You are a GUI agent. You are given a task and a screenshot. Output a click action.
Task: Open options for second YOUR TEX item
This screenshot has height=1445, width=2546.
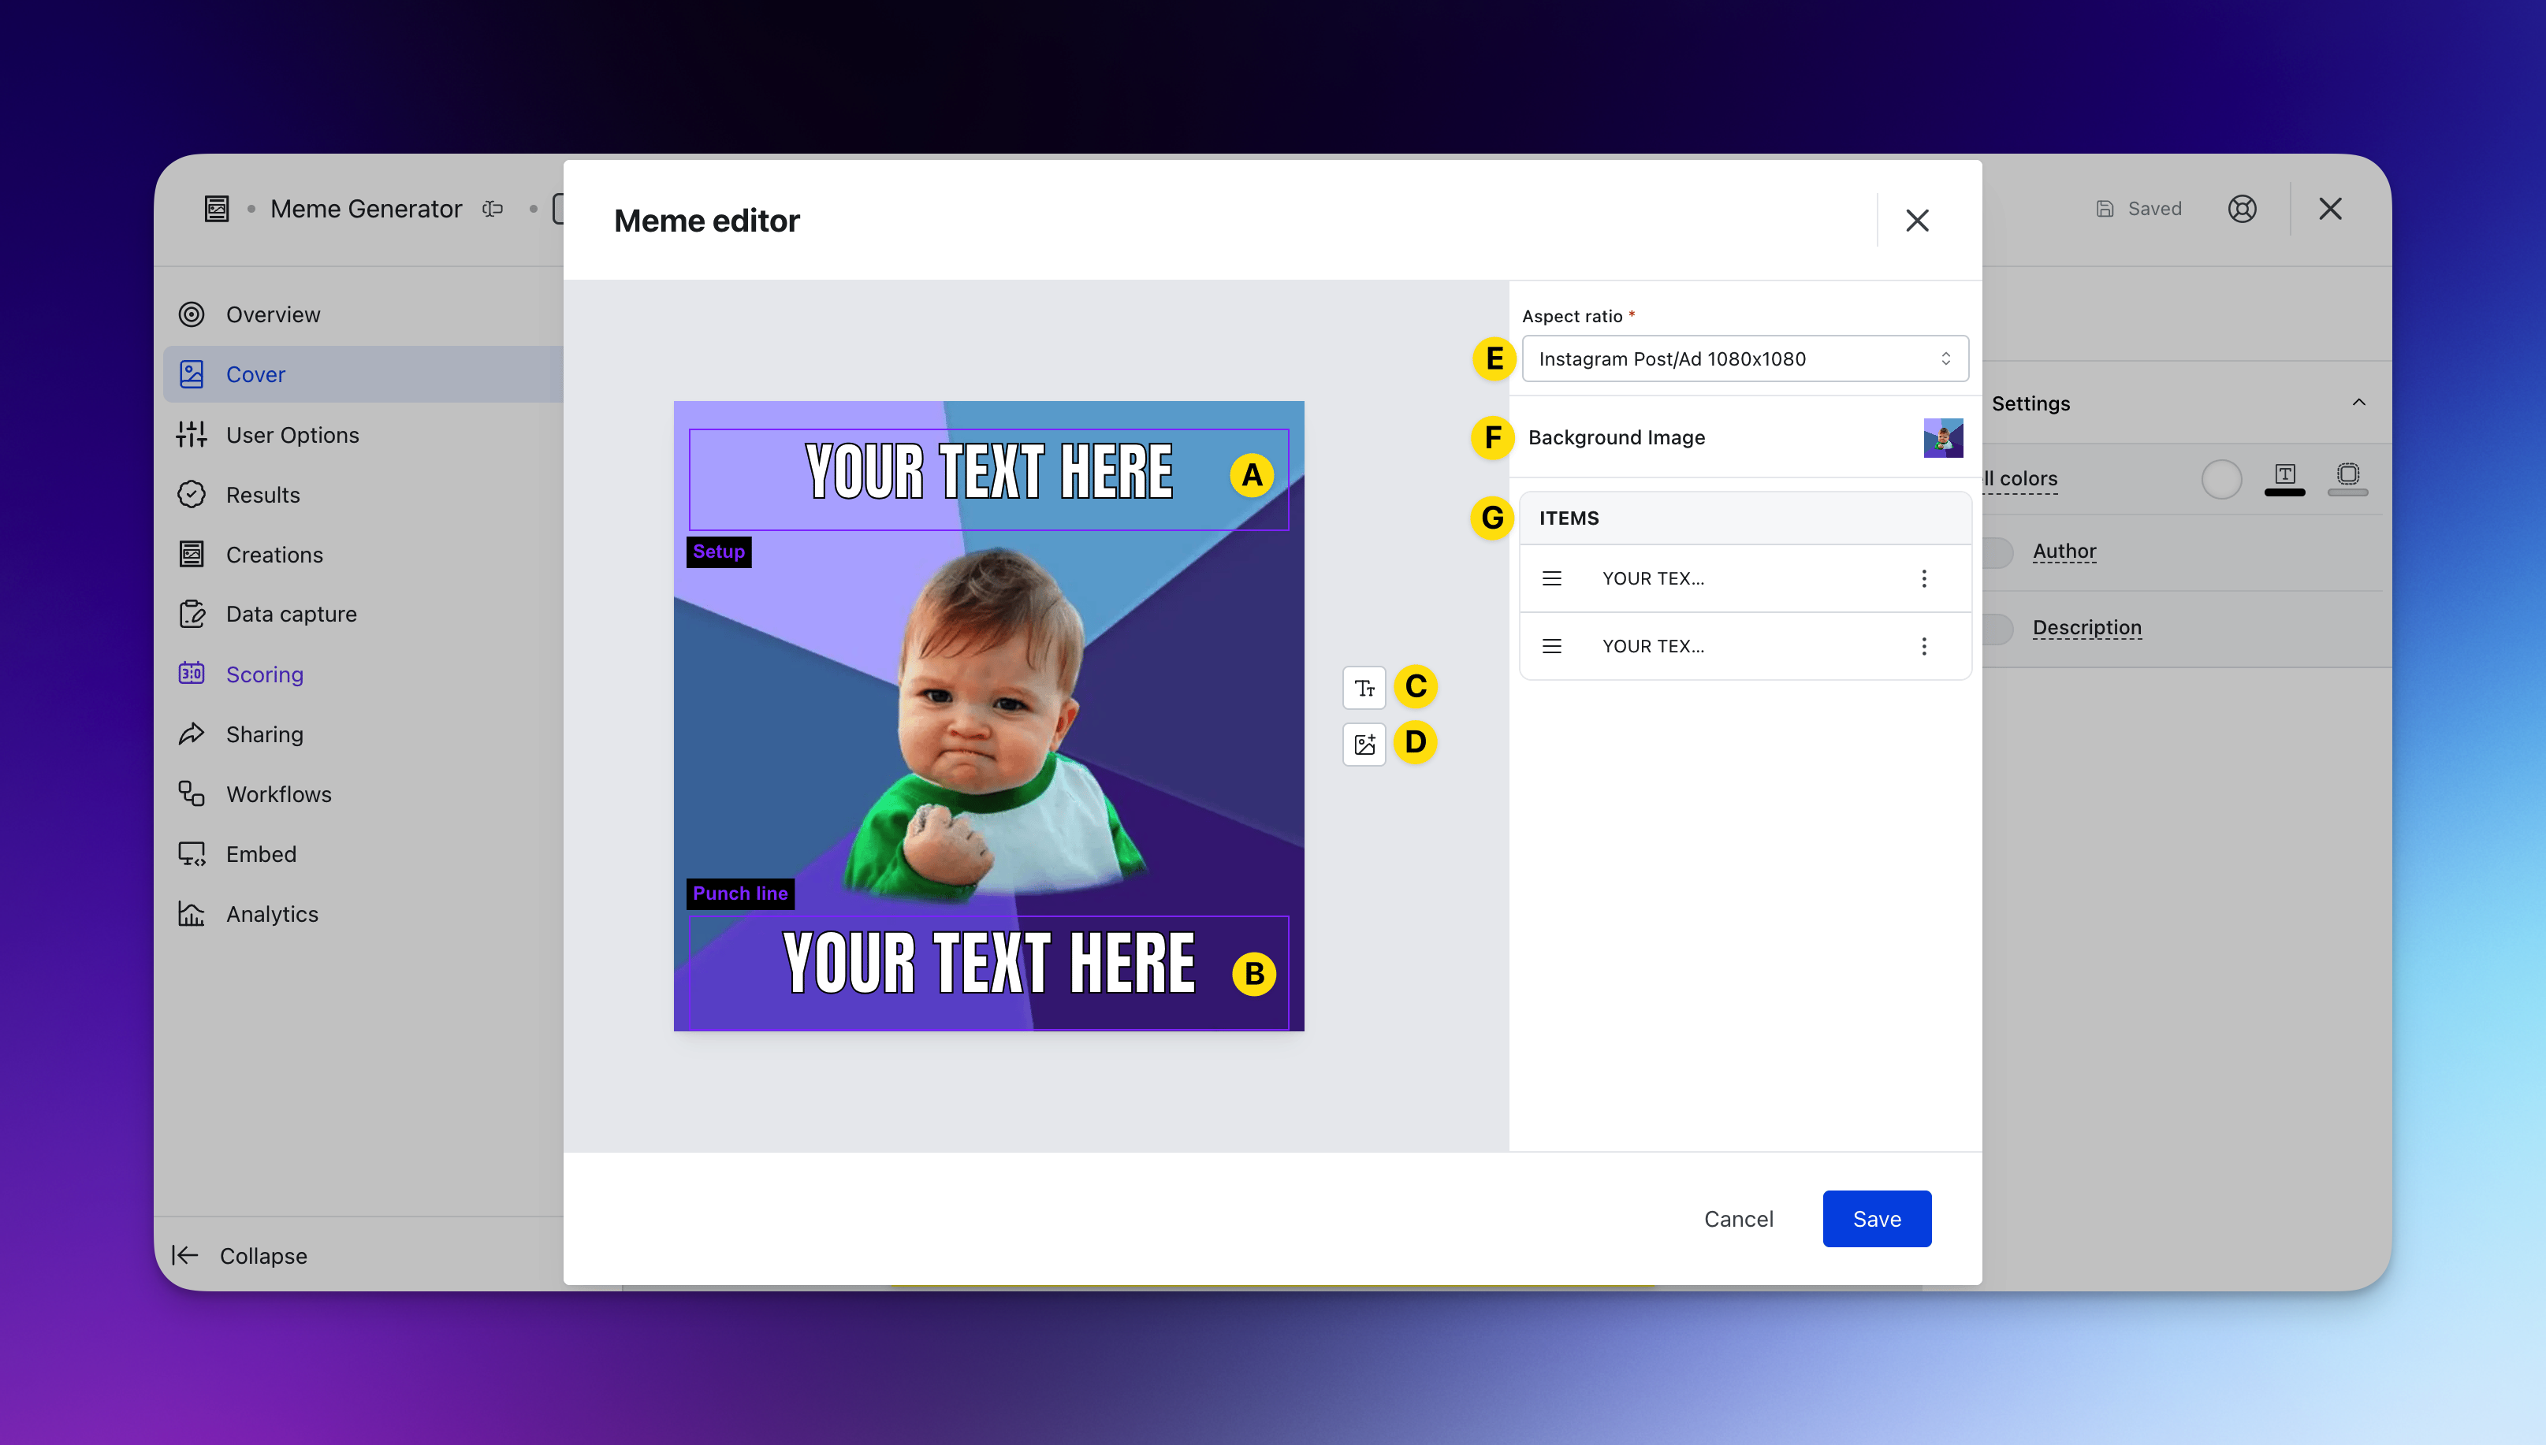[1923, 646]
